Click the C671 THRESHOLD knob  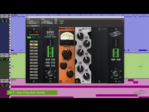coord(67,54)
